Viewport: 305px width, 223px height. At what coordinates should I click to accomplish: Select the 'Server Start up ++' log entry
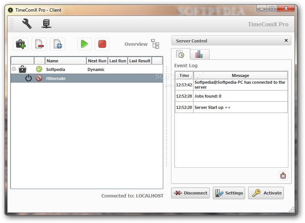click(x=240, y=107)
